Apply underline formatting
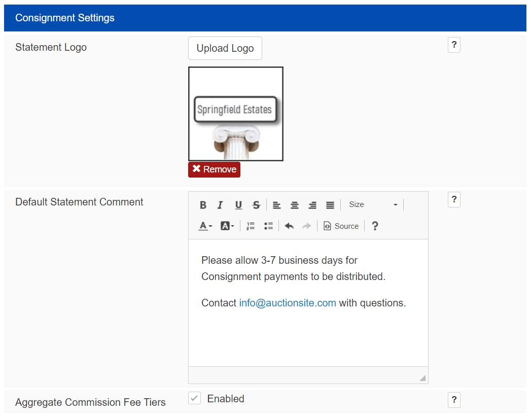Viewport: 531px width, 418px height. pyautogui.click(x=238, y=205)
